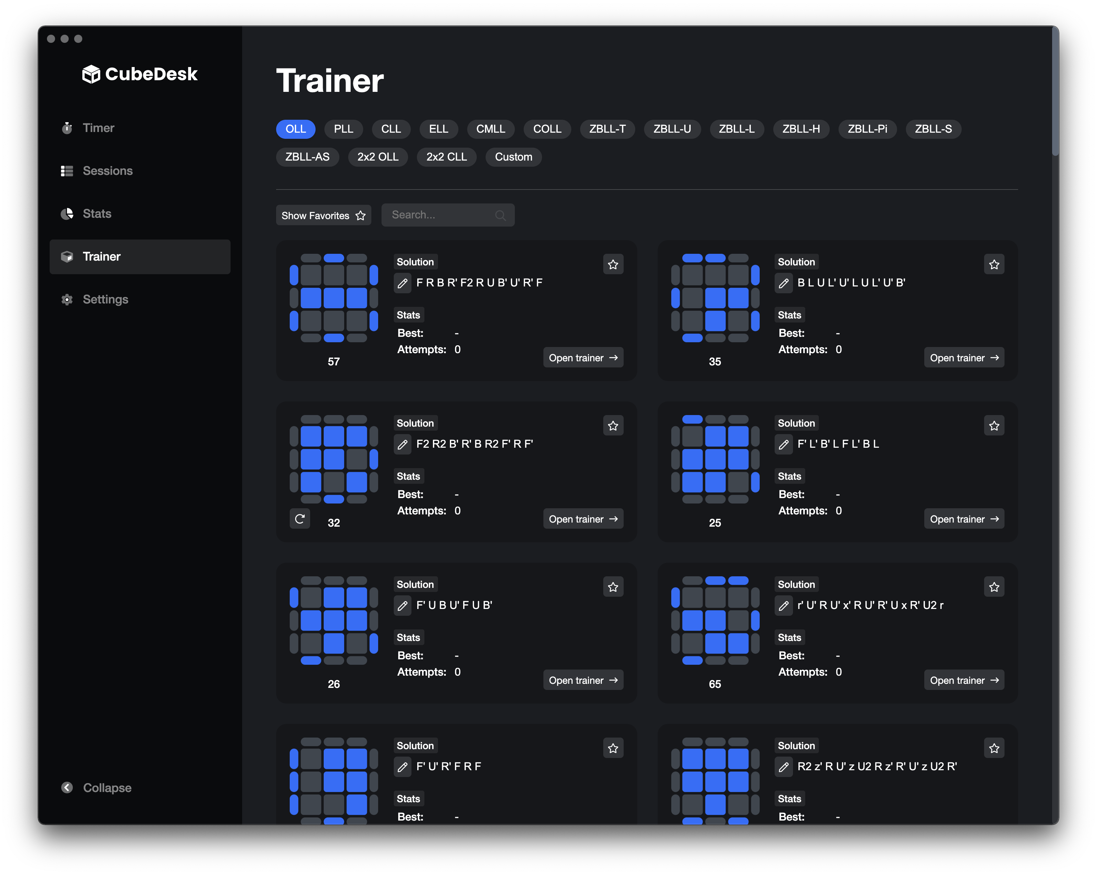Image resolution: width=1097 pixels, height=875 pixels.
Task: Click the CubeDesk cube logo icon
Action: click(x=91, y=74)
